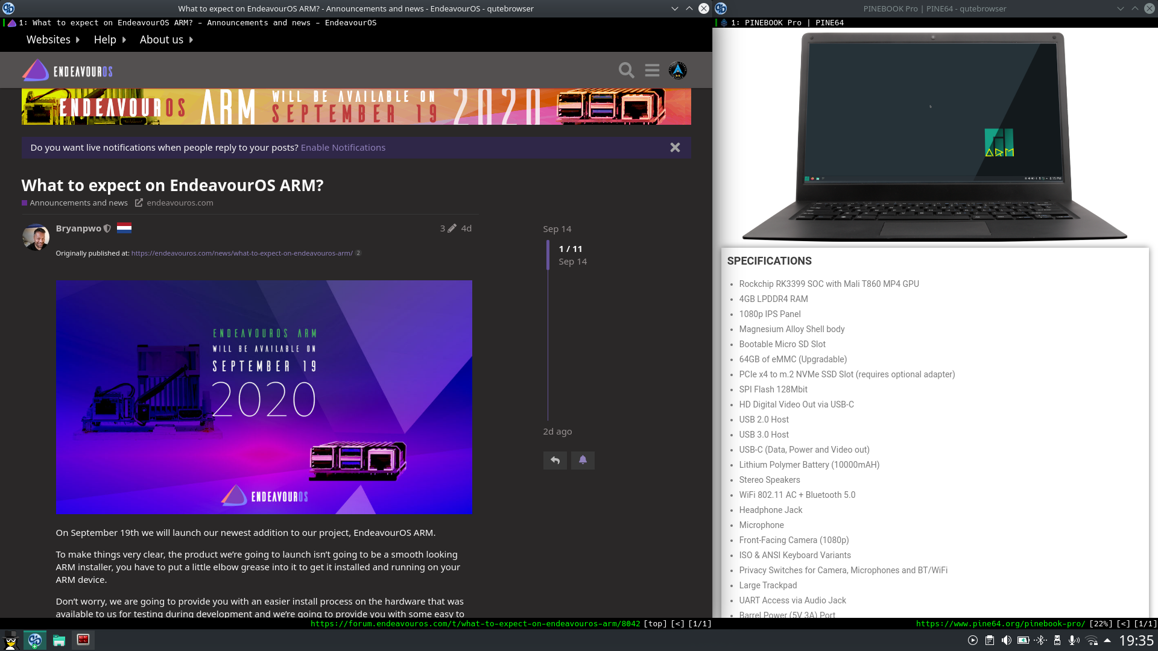
Task: Click the Enable Notifications link
Action: [x=343, y=147]
